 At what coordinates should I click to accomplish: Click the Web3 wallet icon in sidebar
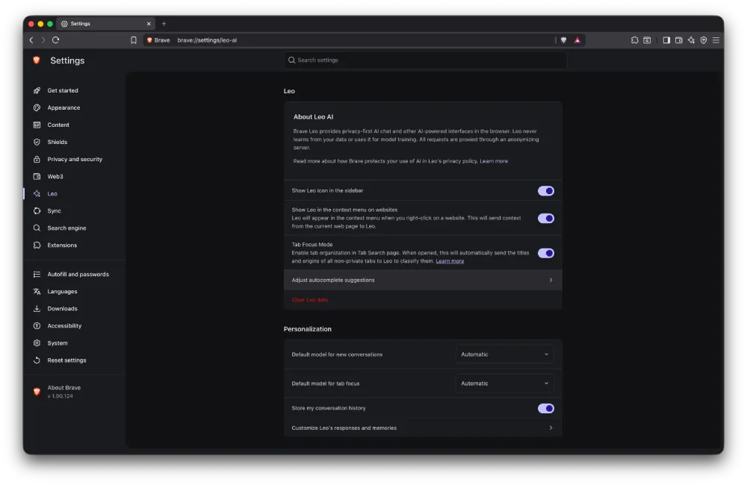coord(37,176)
